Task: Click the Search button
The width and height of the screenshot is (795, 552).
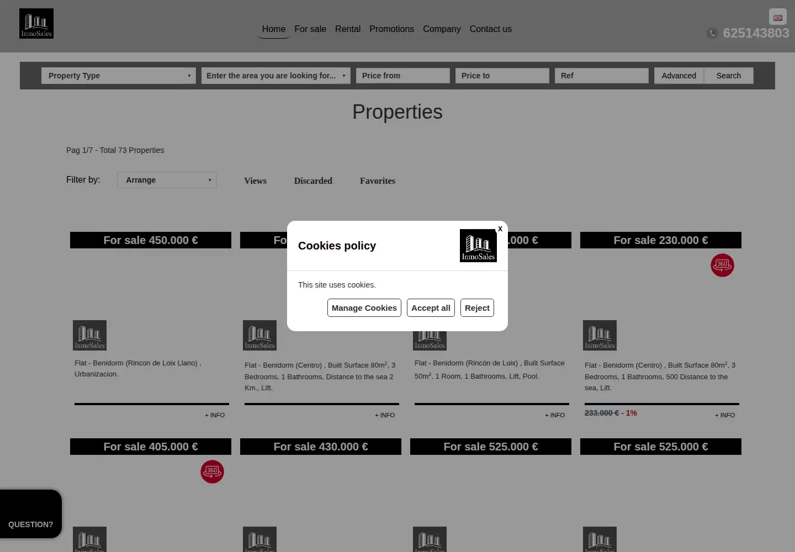Action: pos(729,76)
